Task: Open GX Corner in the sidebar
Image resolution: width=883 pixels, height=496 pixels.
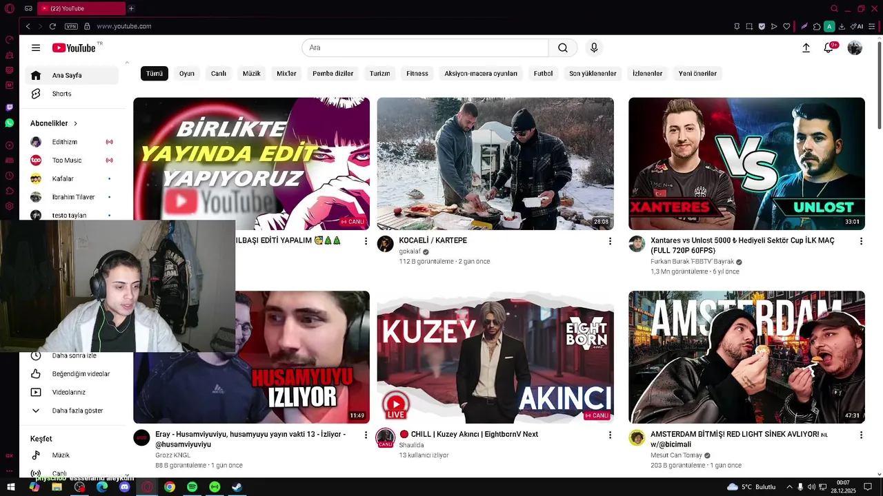Action: tap(10, 455)
